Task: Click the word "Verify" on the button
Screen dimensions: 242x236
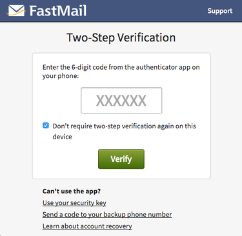Action: pos(121,159)
